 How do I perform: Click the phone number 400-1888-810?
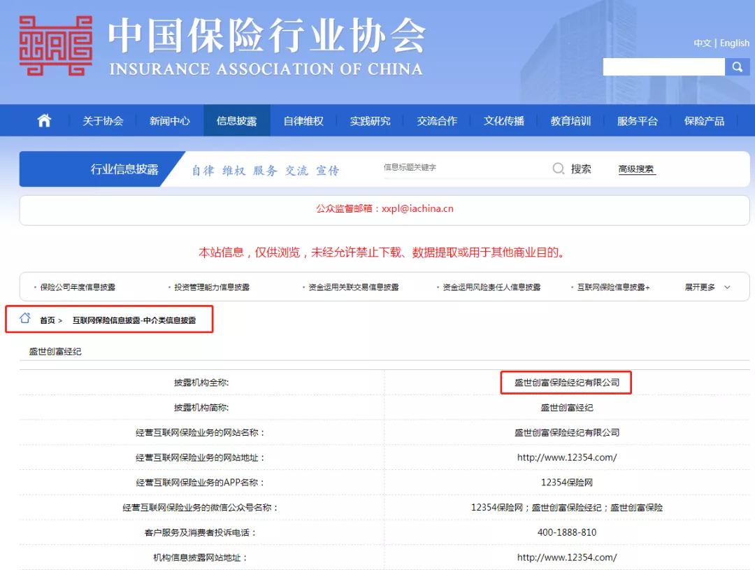pyautogui.click(x=567, y=532)
